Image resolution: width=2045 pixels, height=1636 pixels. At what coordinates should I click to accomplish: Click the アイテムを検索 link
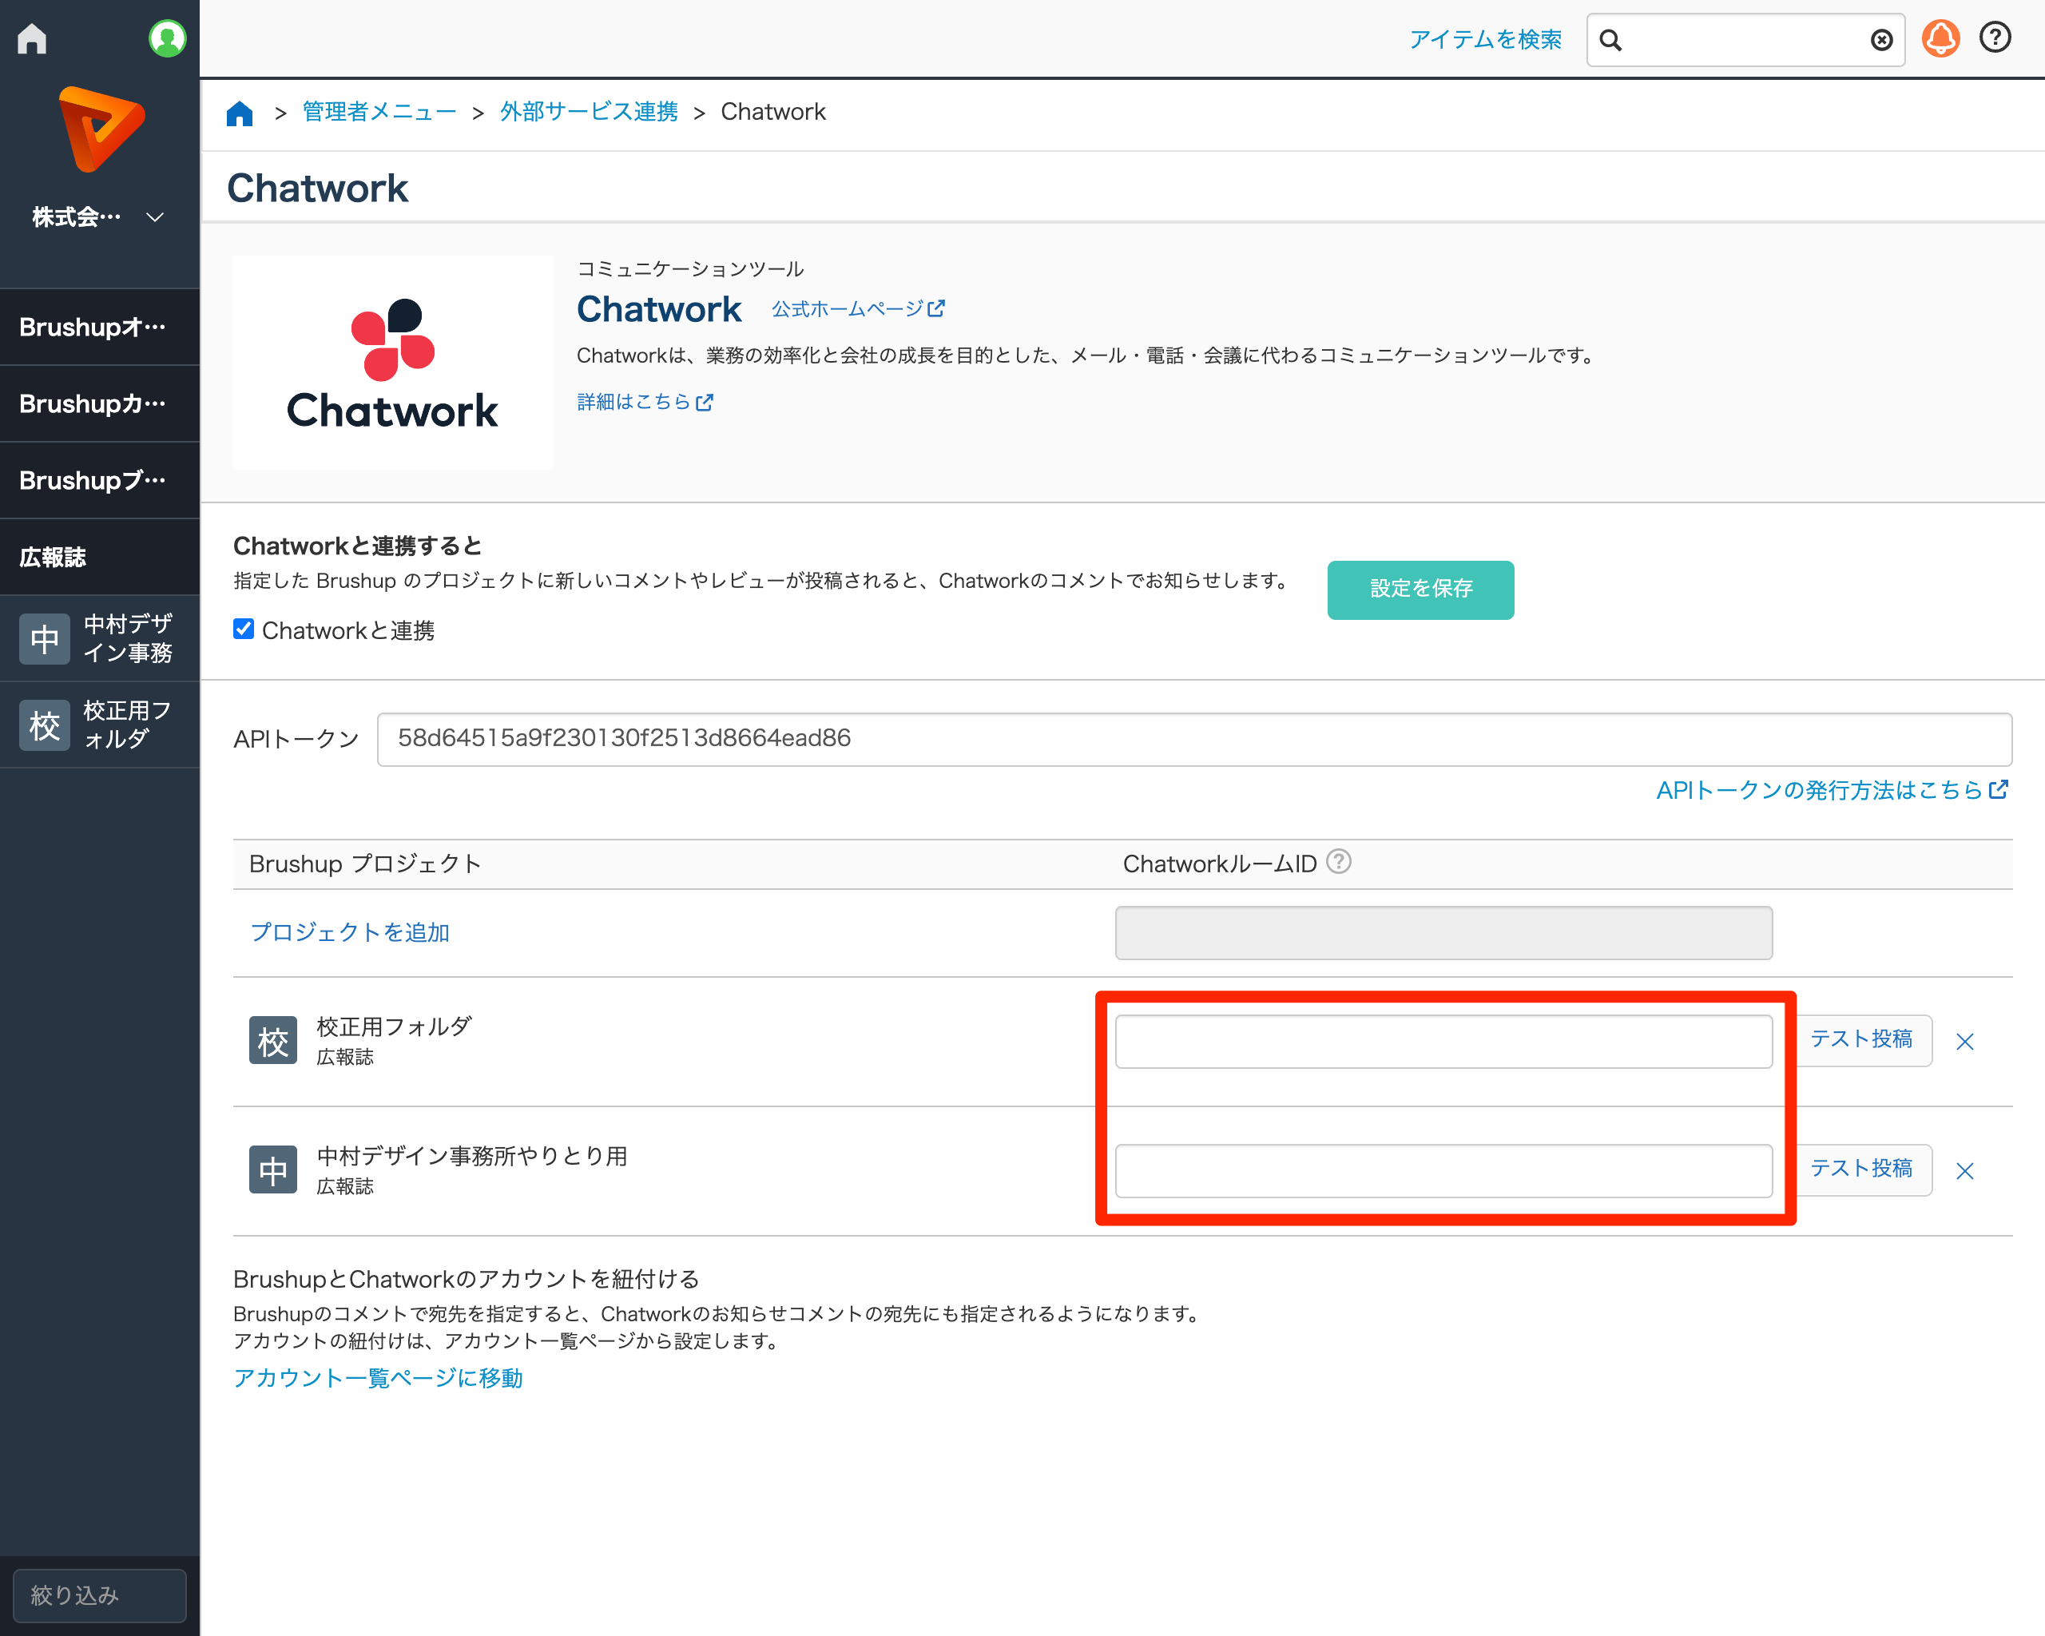pyautogui.click(x=1484, y=40)
